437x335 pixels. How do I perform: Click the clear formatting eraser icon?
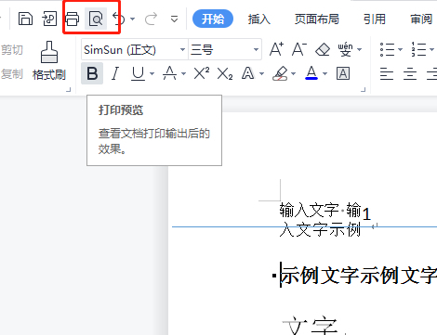323,49
